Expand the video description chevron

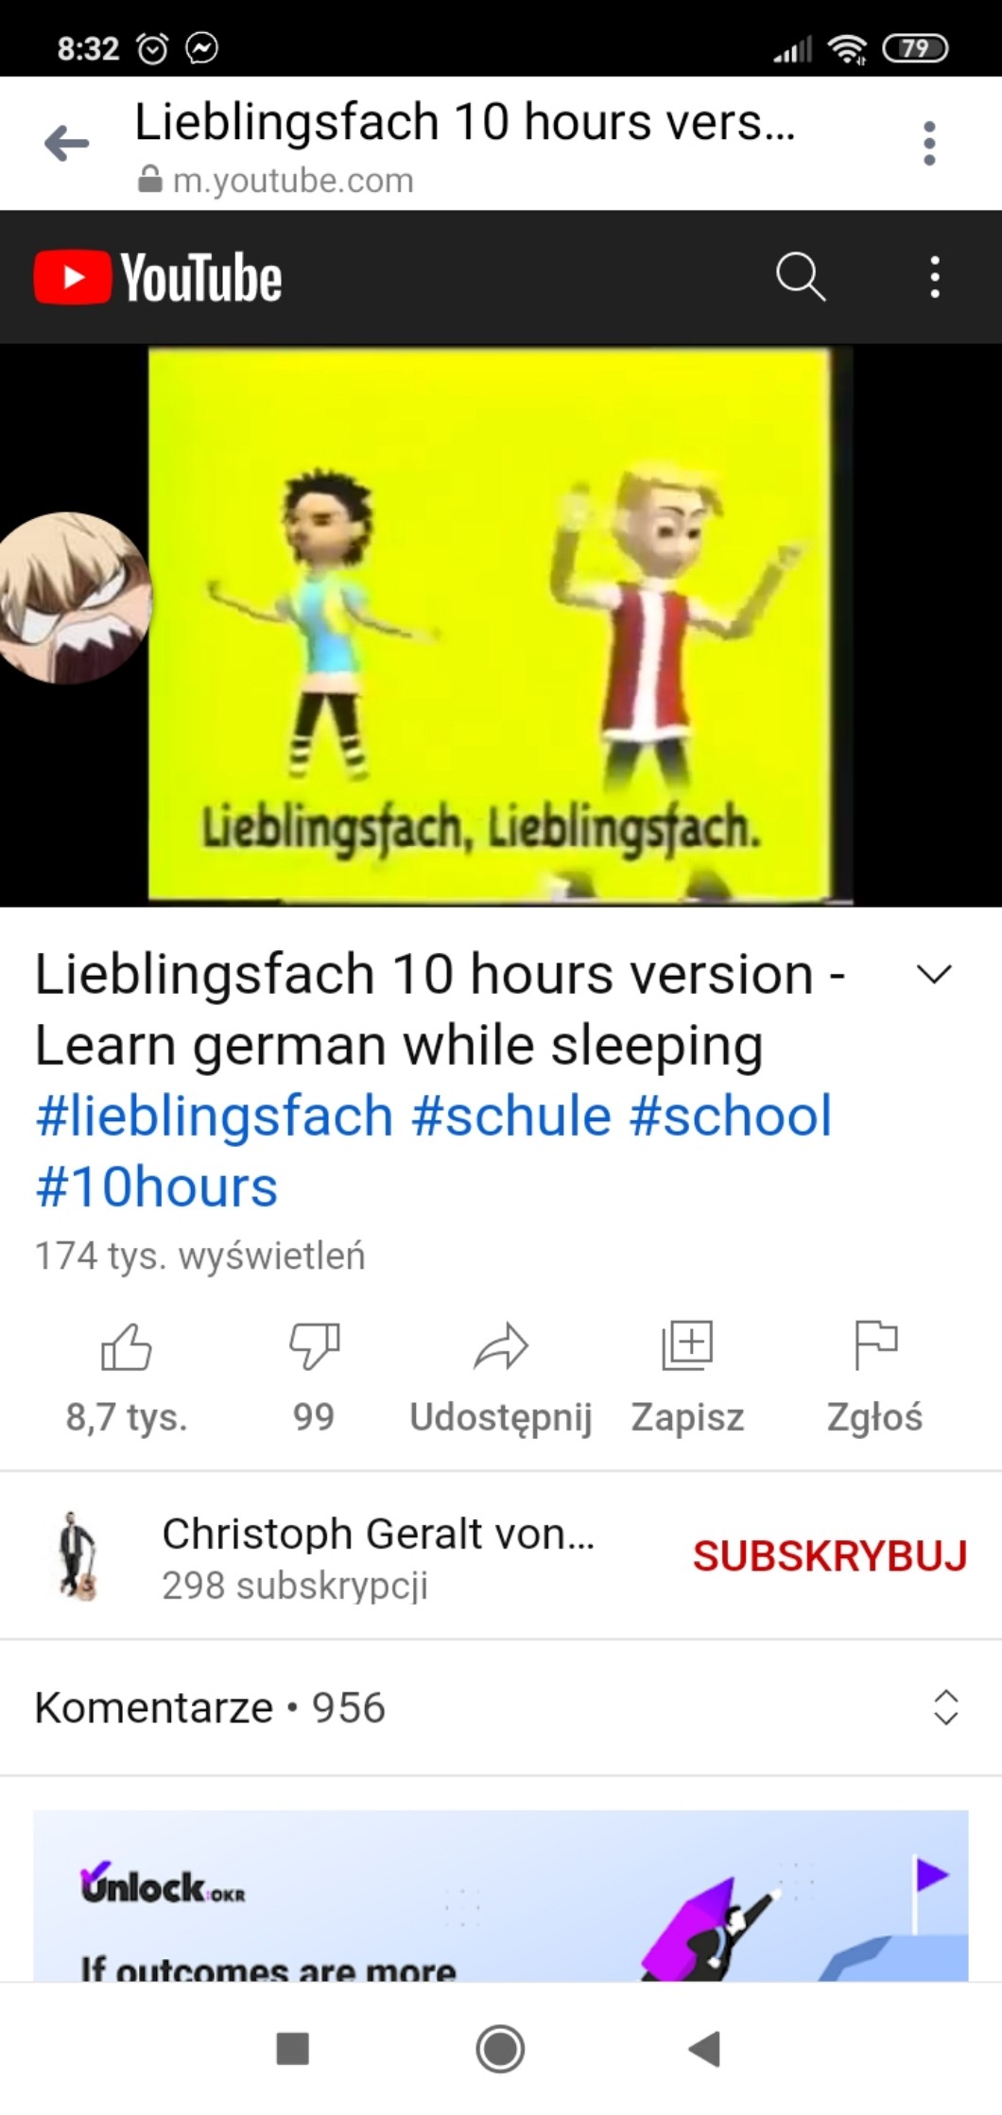(x=934, y=974)
